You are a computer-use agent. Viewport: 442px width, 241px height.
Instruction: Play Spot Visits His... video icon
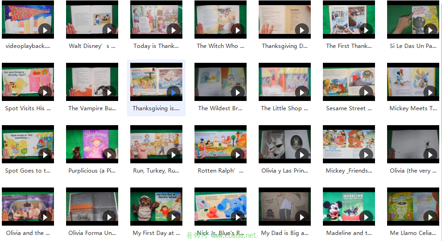45,92
